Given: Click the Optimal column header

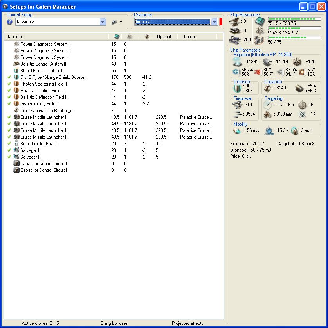Looking at the screenshot, I should tap(164, 37).
